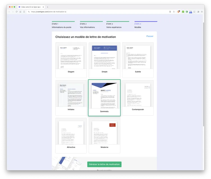211x179 pixels.
Task: Click the page vertical scrollbar
Action: (203, 74)
